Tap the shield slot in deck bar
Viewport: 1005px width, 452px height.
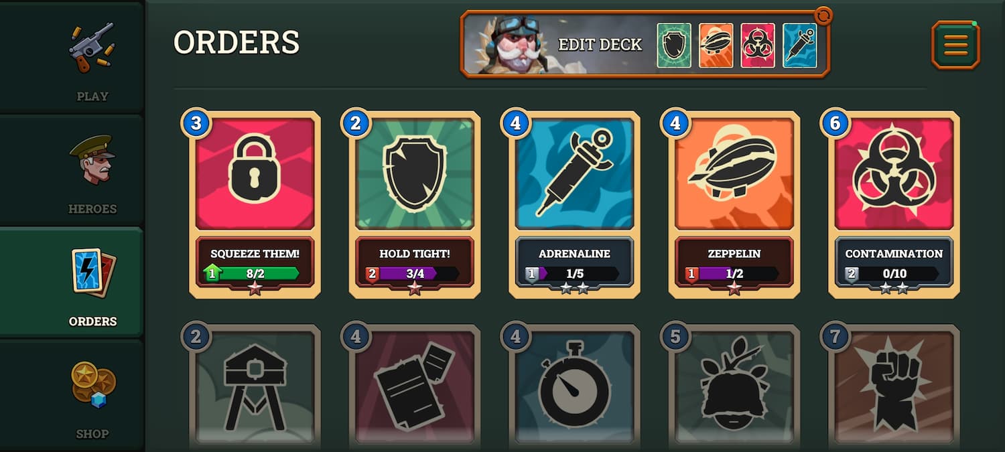click(674, 45)
